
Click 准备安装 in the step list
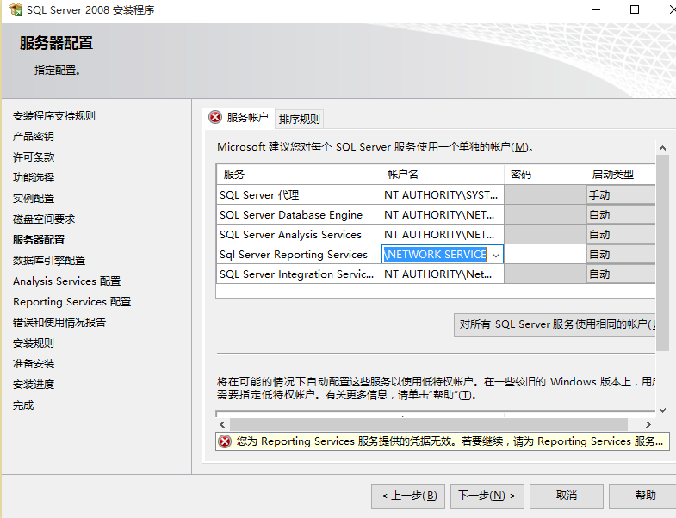[34, 364]
